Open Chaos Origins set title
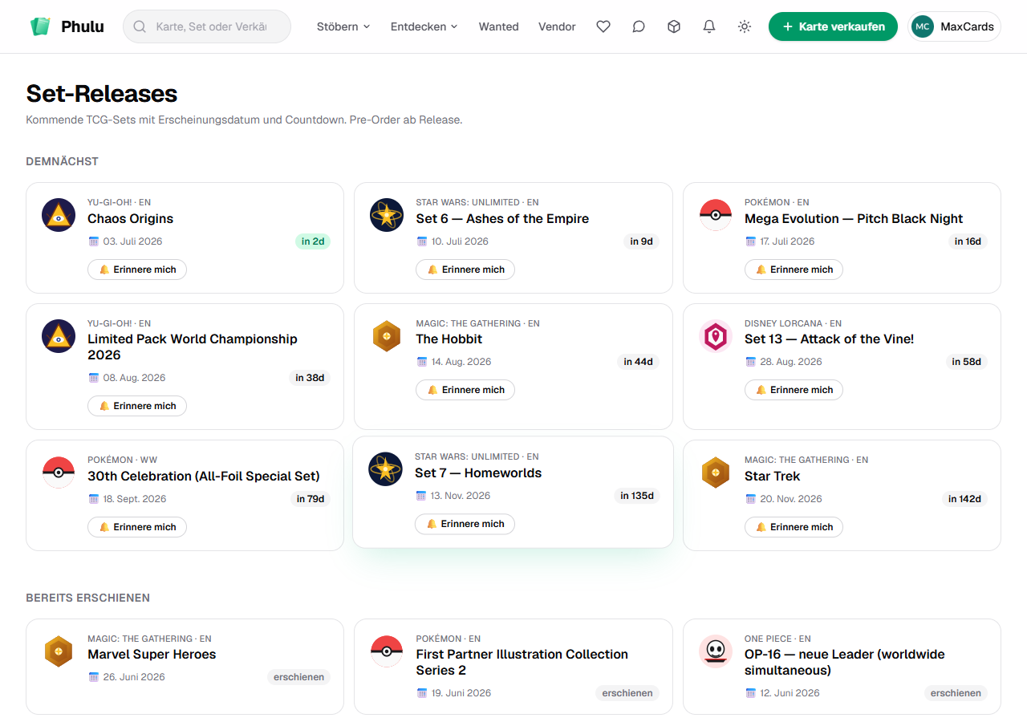This screenshot has height=722, width=1027. pos(130,219)
